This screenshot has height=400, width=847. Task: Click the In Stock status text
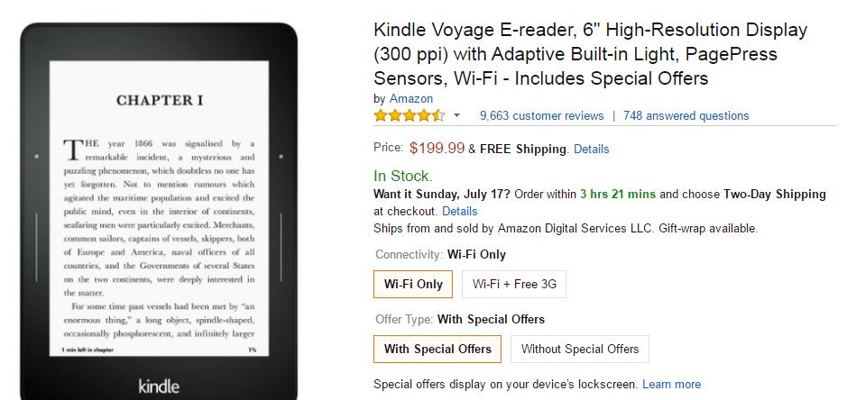coord(403,176)
